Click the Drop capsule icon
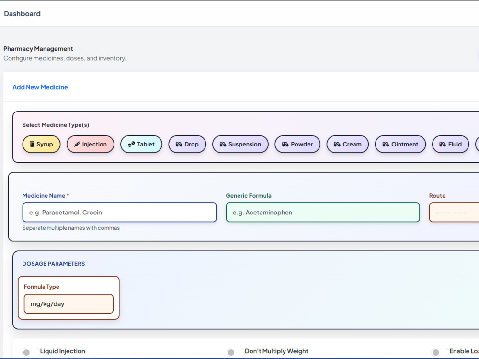Viewport: 479px width, 359px height. click(179, 144)
